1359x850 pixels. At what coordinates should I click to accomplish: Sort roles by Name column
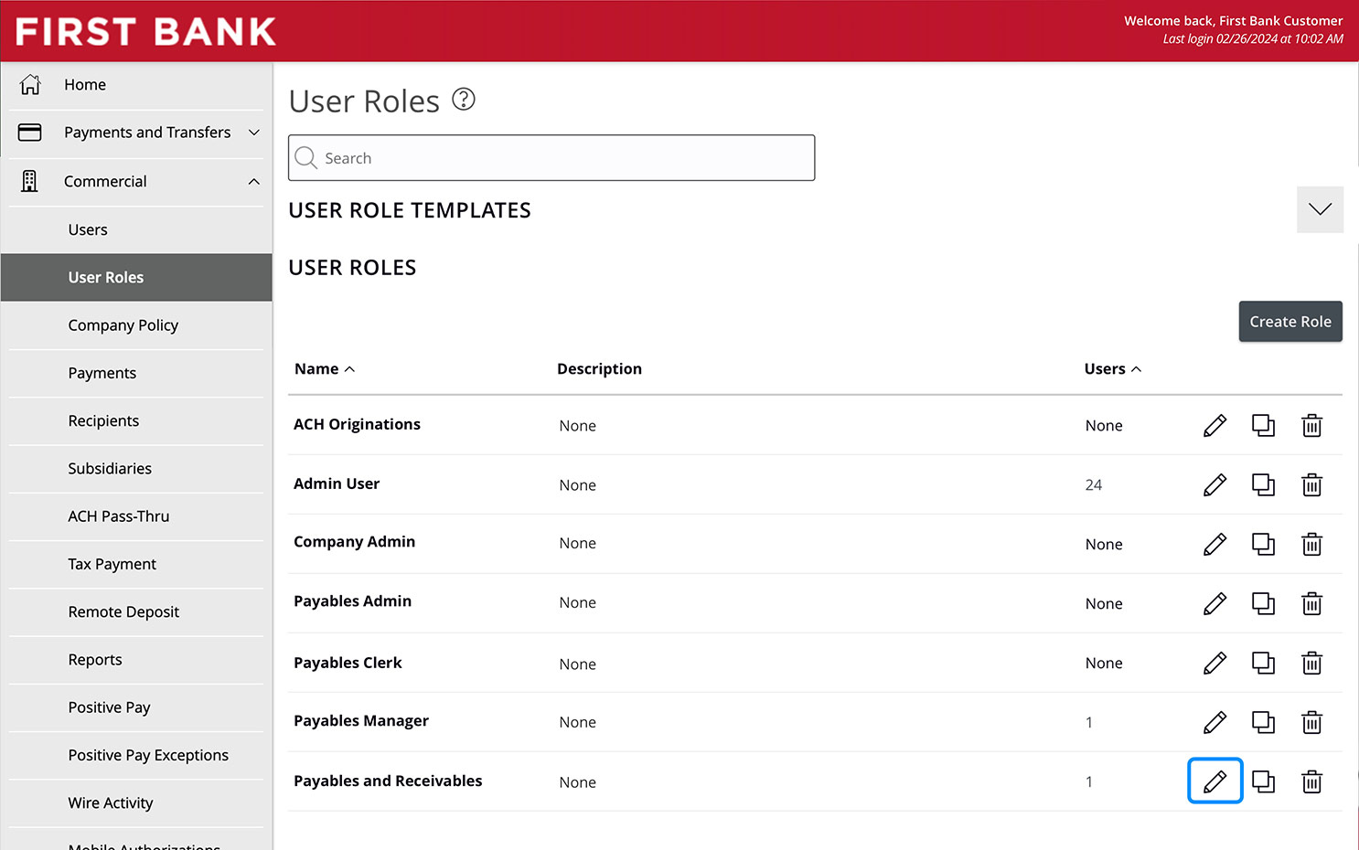324,368
